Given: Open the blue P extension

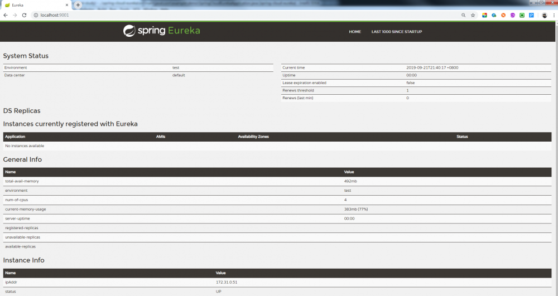Looking at the screenshot, I should click(531, 15).
